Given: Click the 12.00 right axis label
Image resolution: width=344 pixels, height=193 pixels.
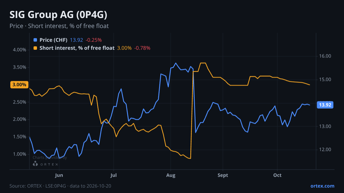Looking at the screenshot, I should pos(325,150).
